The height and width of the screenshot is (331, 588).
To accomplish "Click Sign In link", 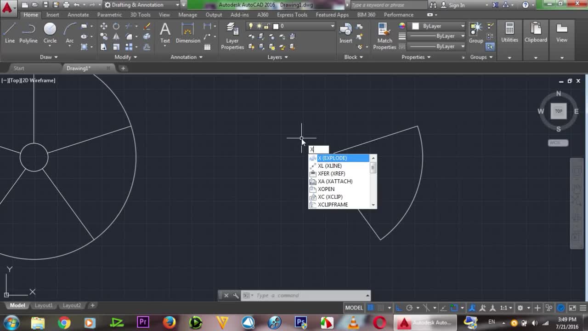I will 457,5.
